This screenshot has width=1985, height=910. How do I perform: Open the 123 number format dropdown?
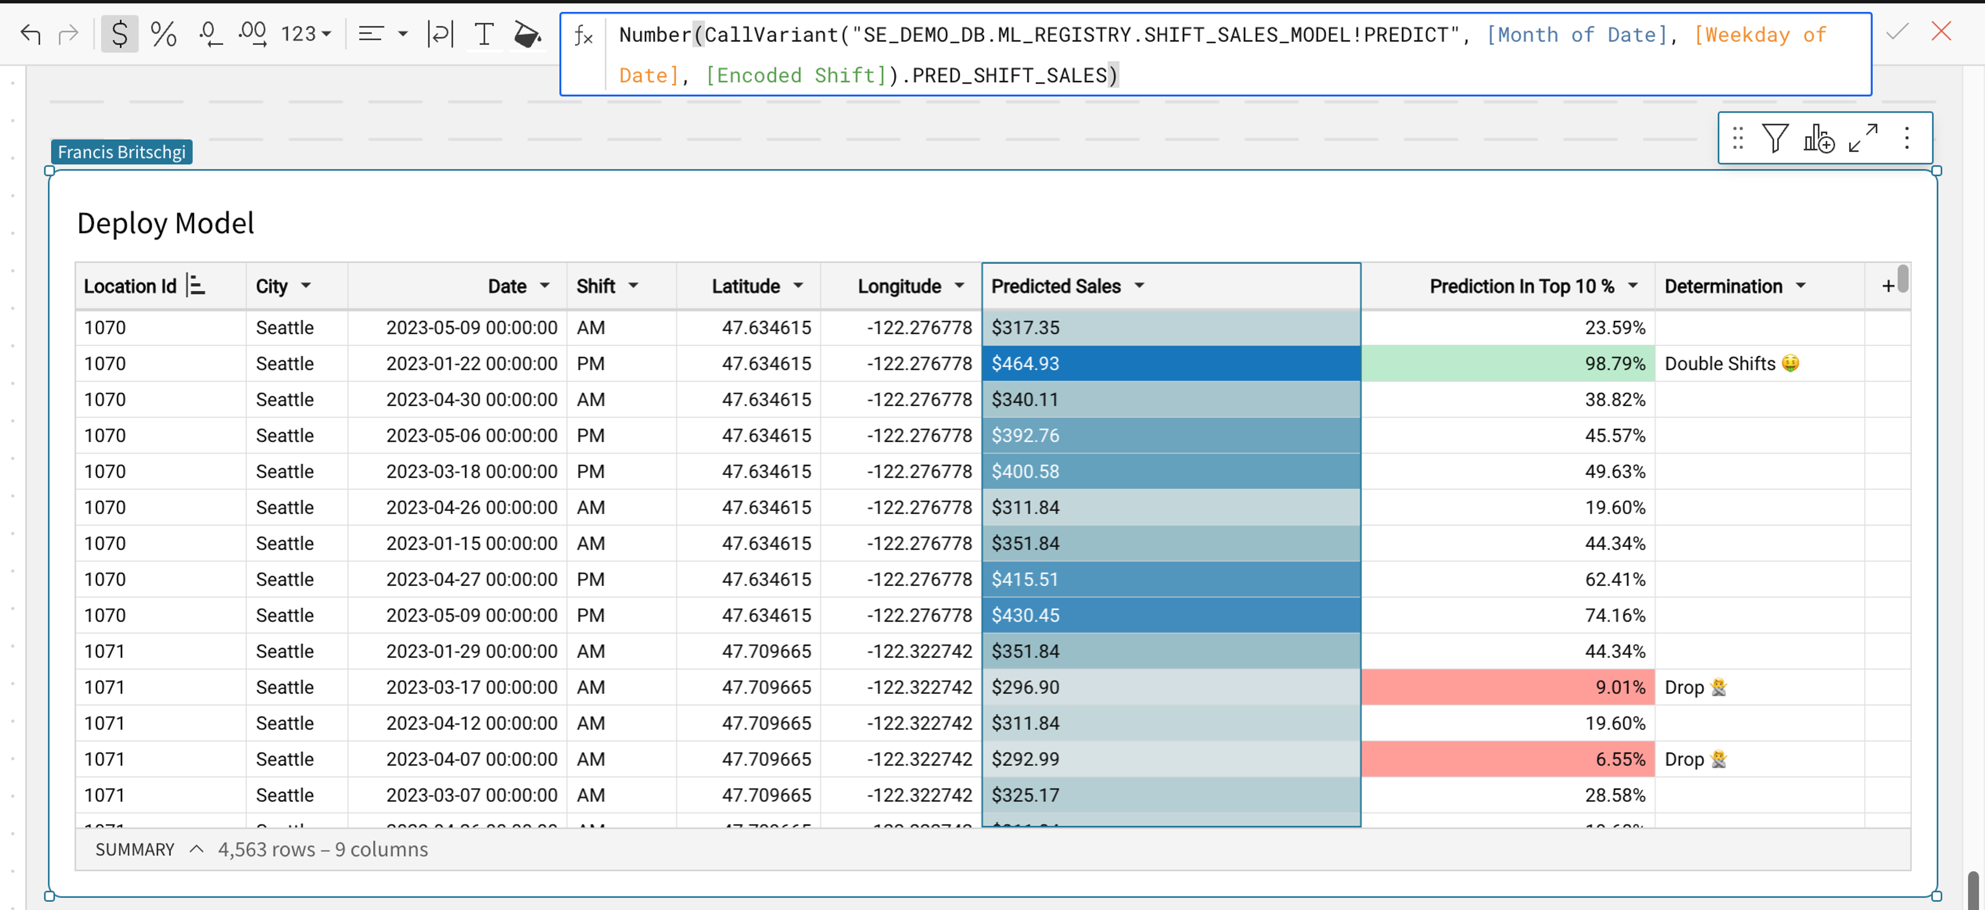pos(307,34)
